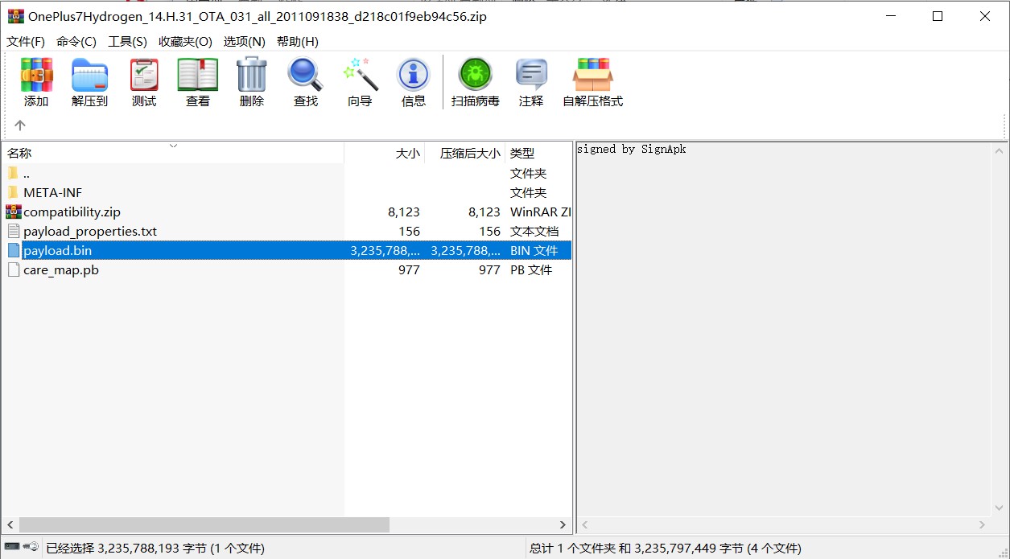Image resolution: width=1010 pixels, height=559 pixels.
Task: Click the total files status bar text
Action: pyautogui.click(x=665, y=549)
